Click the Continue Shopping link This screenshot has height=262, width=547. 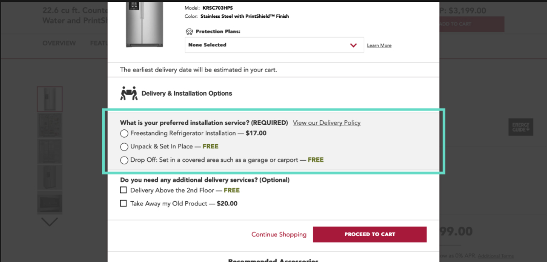[279, 234]
